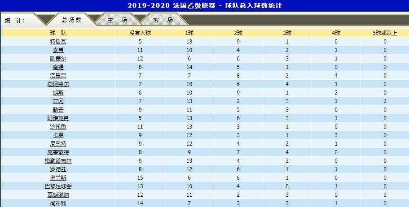The height and width of the screenshot is (207, 409).
Task: Select 瓦朗谢纳's 1球 value 11
Action: 189,195
